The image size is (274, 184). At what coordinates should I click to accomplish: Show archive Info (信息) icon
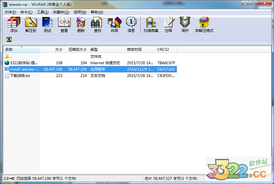pos(131,25)
